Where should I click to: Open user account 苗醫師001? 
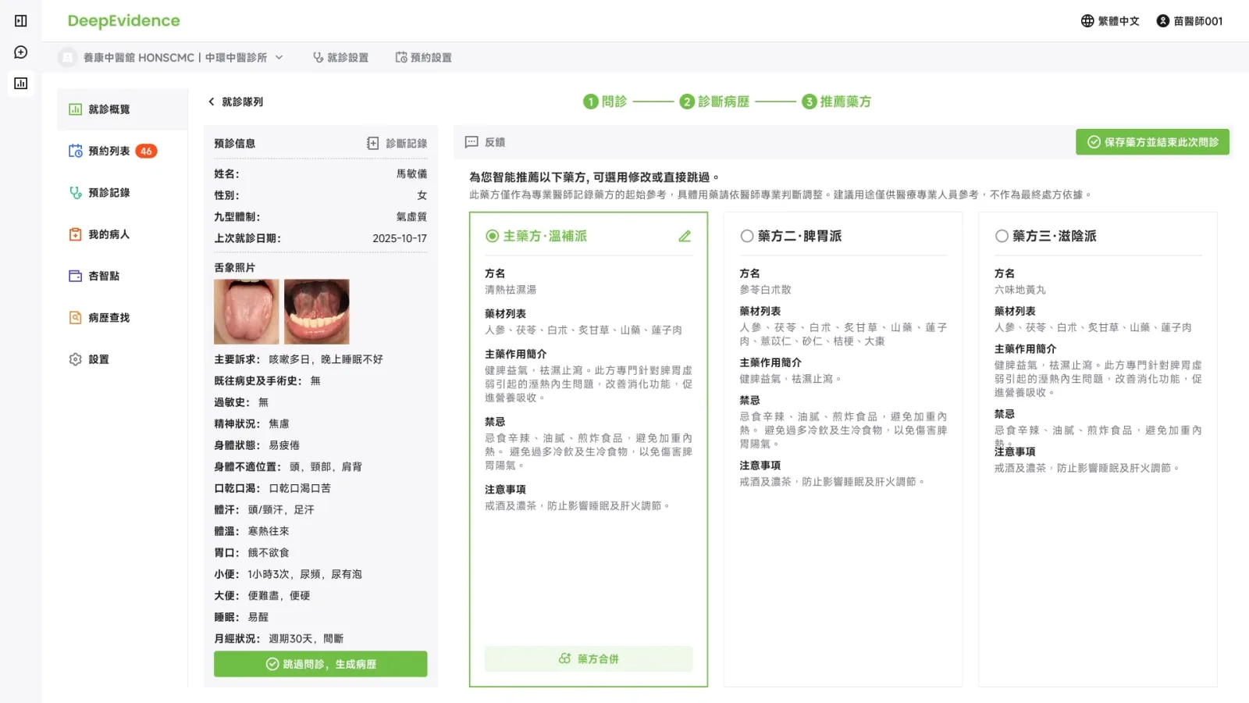pos(1190,21)
